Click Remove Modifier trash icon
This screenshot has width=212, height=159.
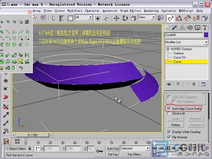pos(194,84)
